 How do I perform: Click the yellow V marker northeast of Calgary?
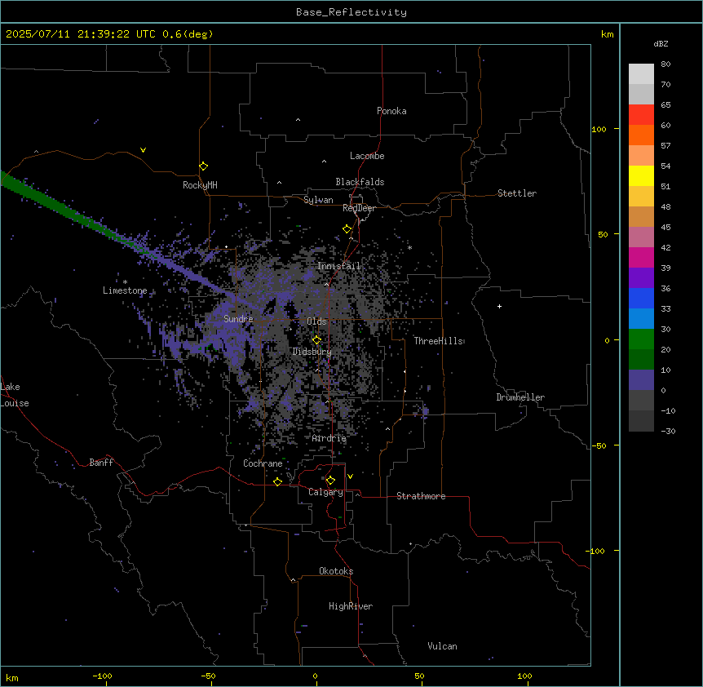(x=350, y=476)
